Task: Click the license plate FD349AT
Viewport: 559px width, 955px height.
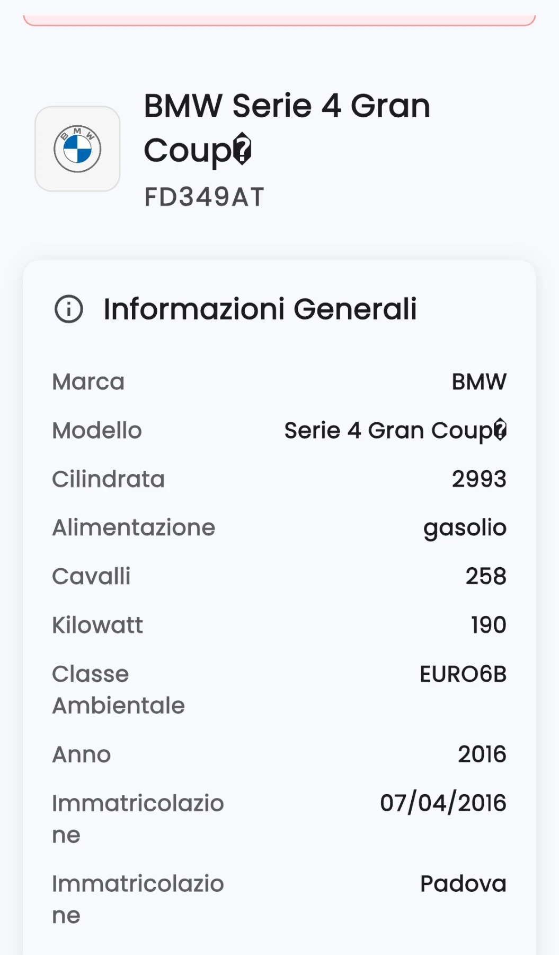Action: [x=204, y=197]
